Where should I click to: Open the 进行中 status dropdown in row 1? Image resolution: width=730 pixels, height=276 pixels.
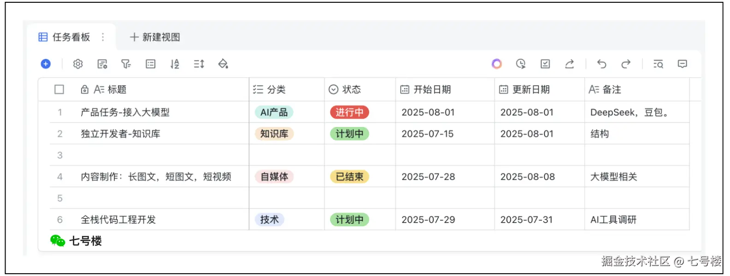point(349,112)
